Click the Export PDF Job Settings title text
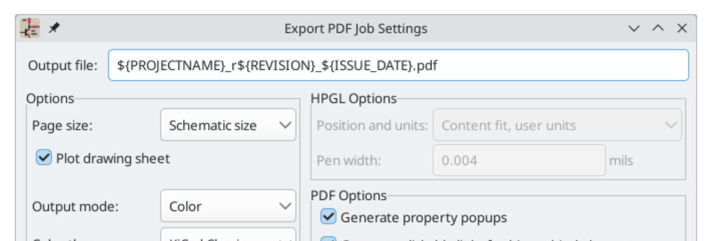Screen dimensions: 728x241 tap(356, 29)
